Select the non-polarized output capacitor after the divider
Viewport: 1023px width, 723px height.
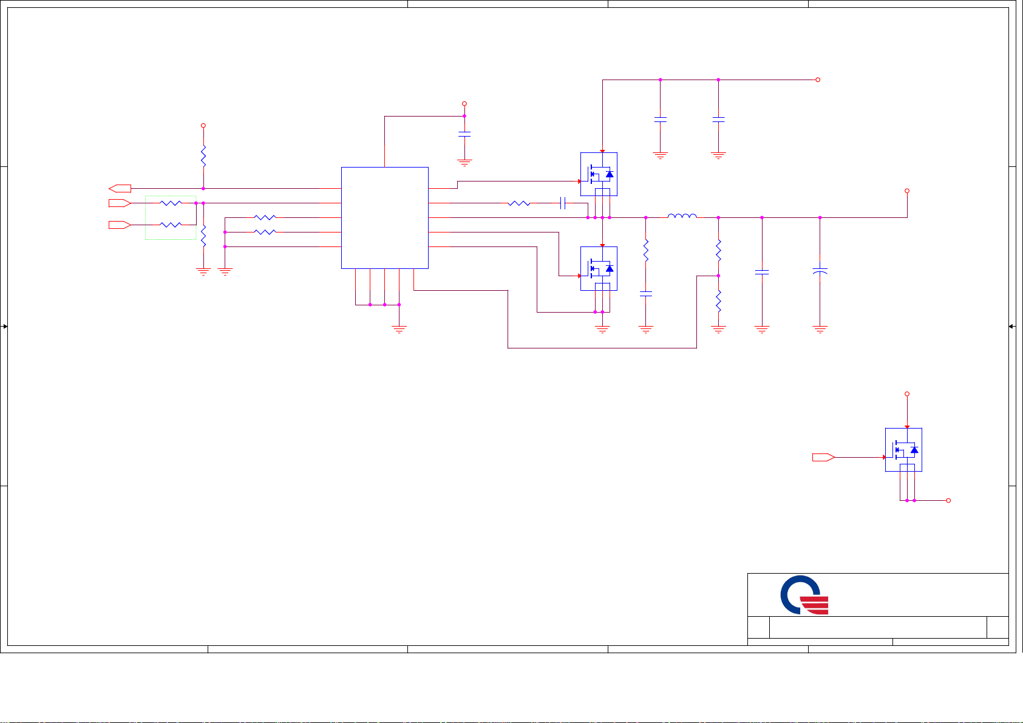tap(762, 273)
